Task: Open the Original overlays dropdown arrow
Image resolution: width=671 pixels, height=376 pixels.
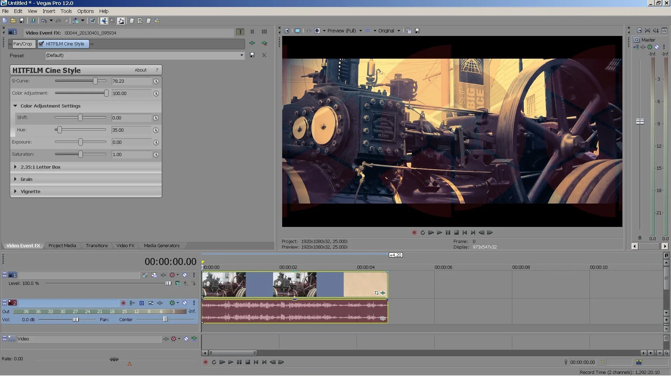Action: (x=399, y=31)
